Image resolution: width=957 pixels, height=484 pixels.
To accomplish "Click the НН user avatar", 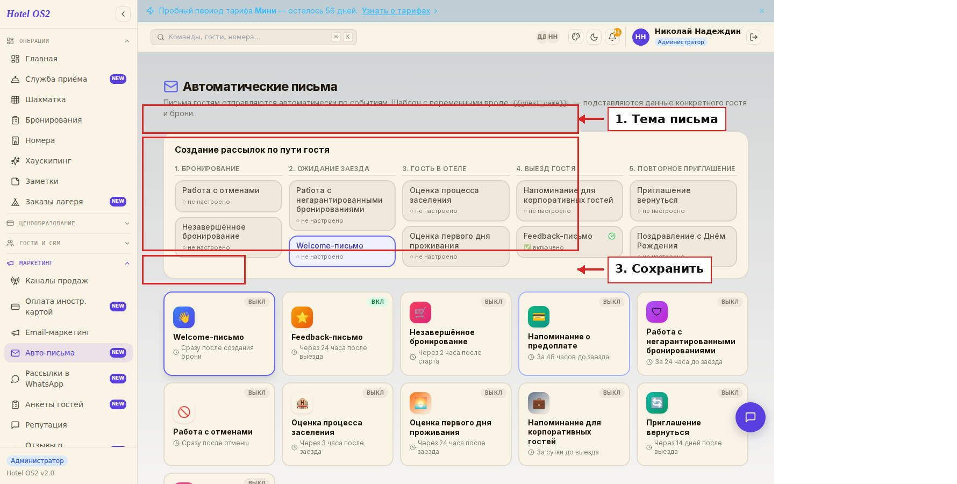I will [641, 37].
